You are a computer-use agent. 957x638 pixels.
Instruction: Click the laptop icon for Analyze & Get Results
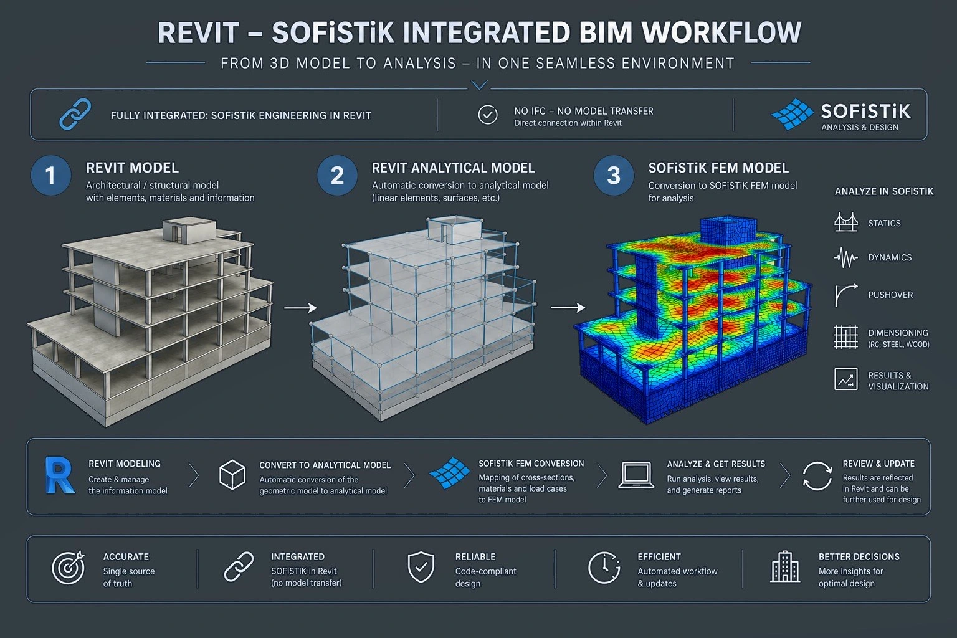(x=636, y=475)
